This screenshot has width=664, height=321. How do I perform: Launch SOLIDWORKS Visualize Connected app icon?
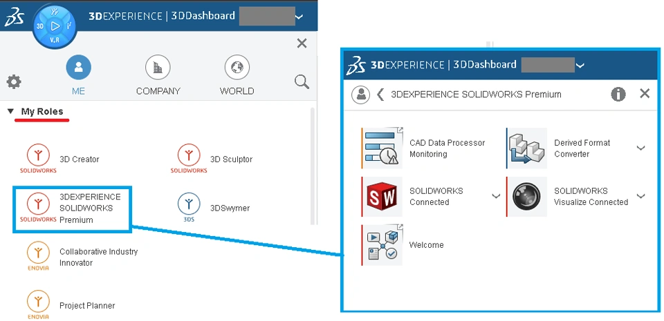527,197
